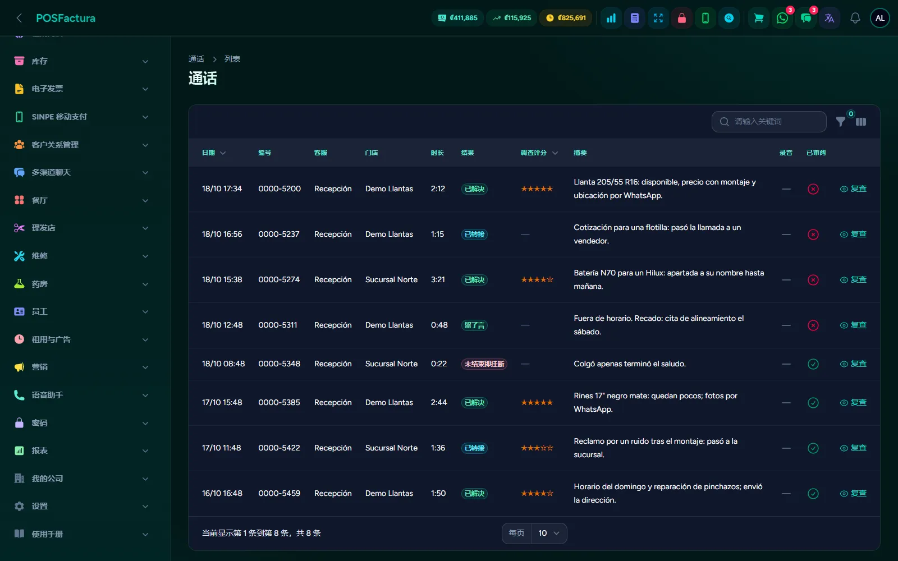This screenshot has height=561, width=898.
Task: Expand the 电子发票 sidebar menu
Action: 81,89
